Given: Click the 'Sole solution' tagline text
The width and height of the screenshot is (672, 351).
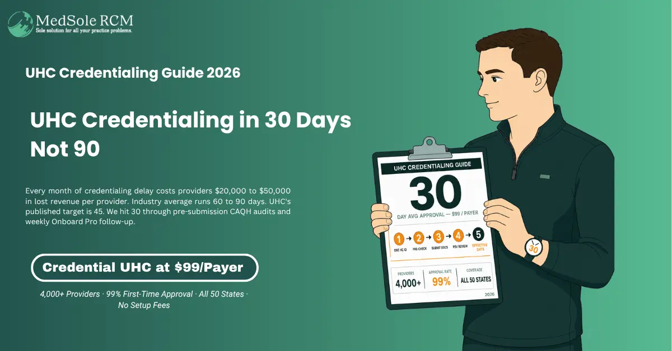Looking at the screenshot, I should pos(84,31).
